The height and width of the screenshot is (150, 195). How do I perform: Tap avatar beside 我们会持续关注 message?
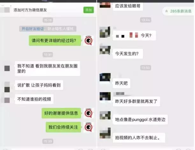point(89,127)
